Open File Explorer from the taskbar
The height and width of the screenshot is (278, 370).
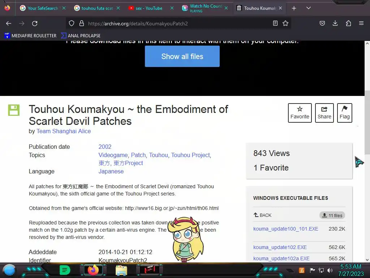pyautogui.click(x=121, y=270)
